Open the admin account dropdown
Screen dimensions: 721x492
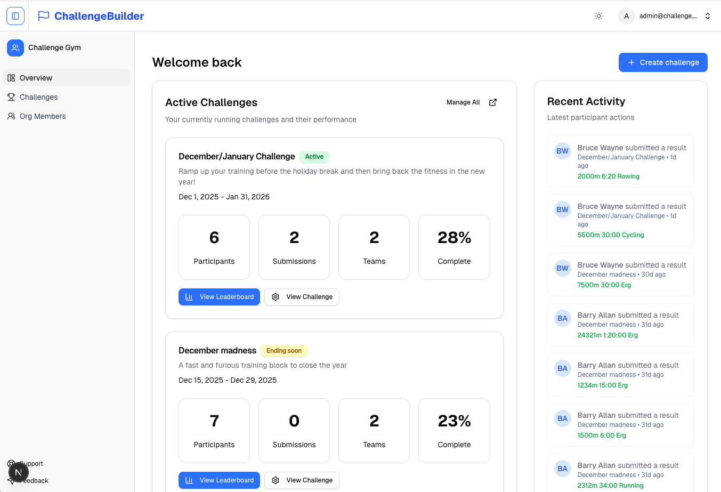click(707, 16)
